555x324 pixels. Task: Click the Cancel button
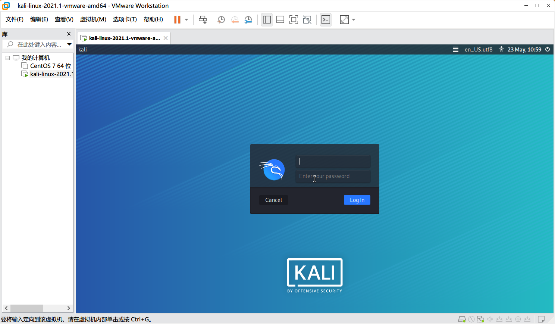coord(273,200)
